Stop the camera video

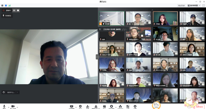point(13,106)
